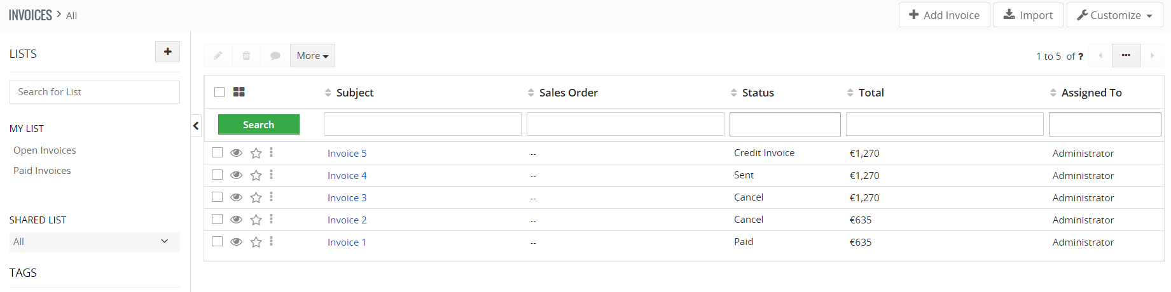Click the grid view icon in header

(239, 92)
